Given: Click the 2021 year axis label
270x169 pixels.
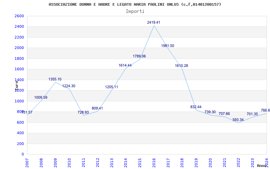Looking at the screenshot, I should [x=224, y=163].
